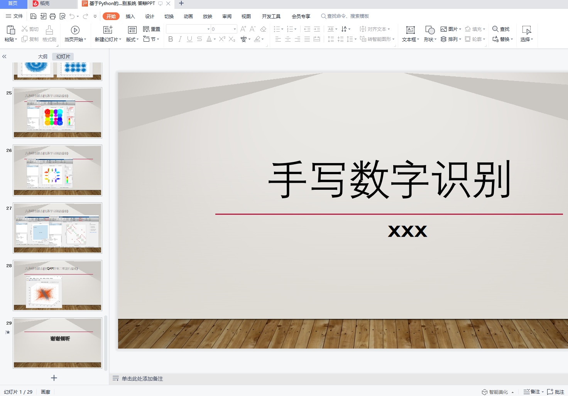Click the 粘贴 (Paste) clipboard icon
Image resolution: width=568 pixels, height=396 pixels.
(x=11, y=30)
